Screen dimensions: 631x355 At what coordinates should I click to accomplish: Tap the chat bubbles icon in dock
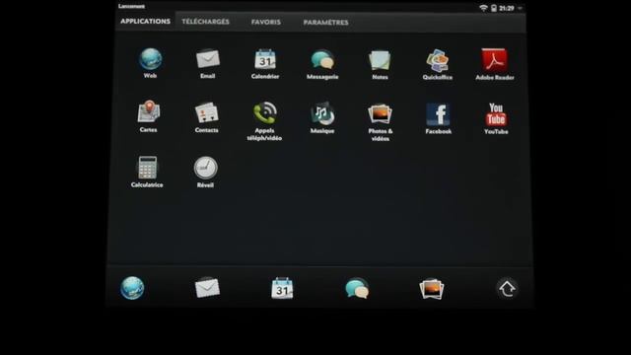[357, 289]
